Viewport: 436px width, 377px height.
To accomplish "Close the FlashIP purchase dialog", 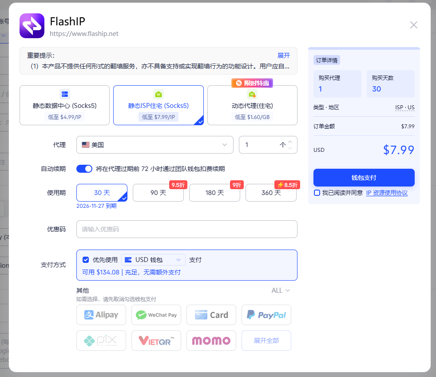I will click(413, 25).
